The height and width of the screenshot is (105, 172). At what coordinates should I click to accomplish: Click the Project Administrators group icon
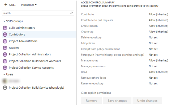tap(5, 41)
